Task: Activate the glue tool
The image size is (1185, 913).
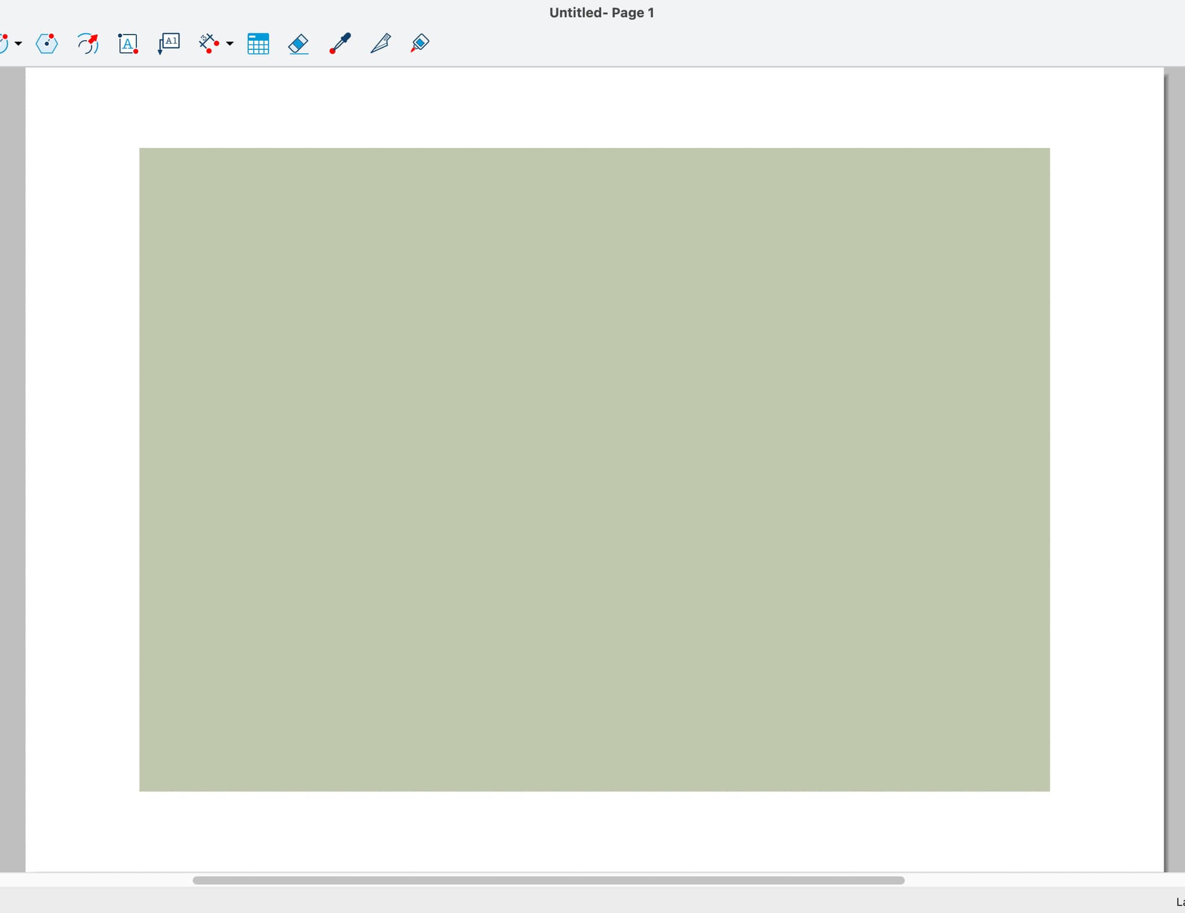Action: coord(420,44)
